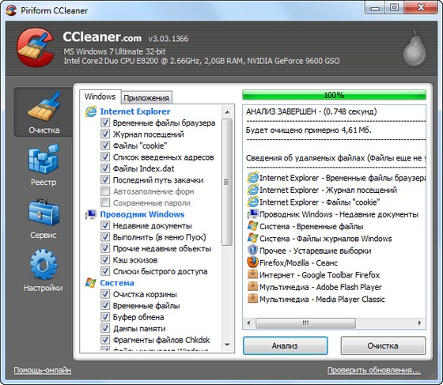Click IE icon beside Файлы "cookie" result
This screenshot has width=443, height=385.
(252, 202)
